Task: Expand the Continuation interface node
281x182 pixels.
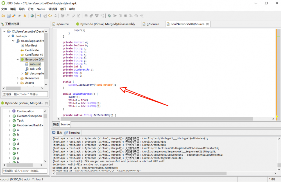Action: point(10,111)
